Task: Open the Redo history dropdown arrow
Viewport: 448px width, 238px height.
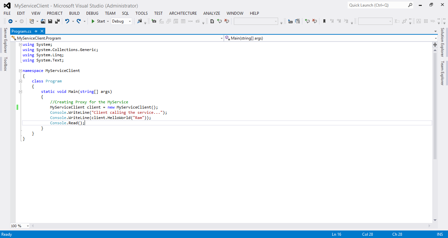Action: (x=84, y=21)
